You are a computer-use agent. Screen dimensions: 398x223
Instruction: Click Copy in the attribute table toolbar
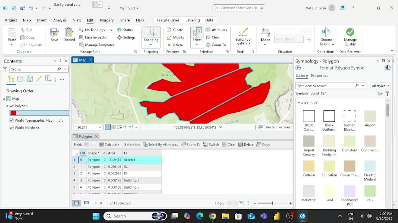[263, 145]
